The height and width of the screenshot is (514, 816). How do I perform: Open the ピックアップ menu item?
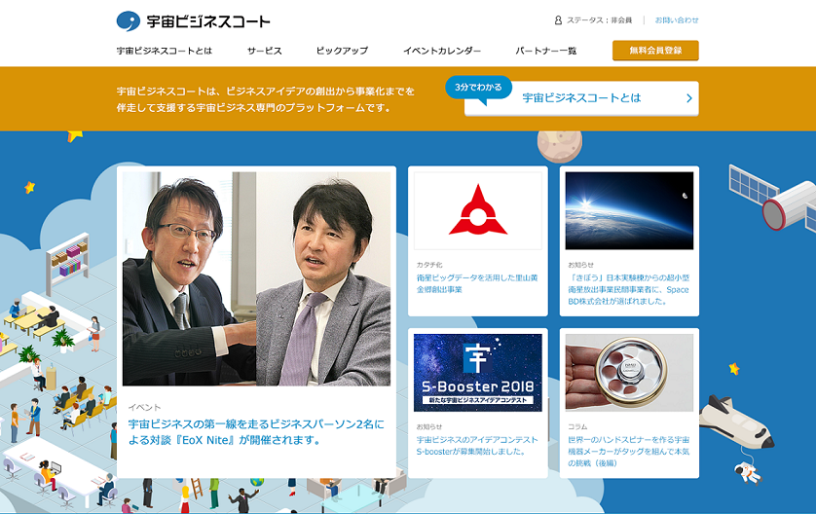(342, 51)
